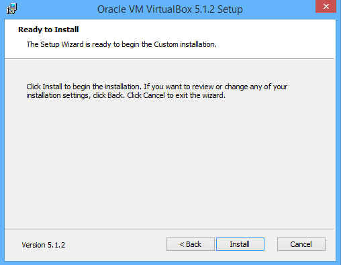This screenshot has width=341, height=265.
Task: Click the 'installation settings, click Back' text line
Action: (126, 95)
